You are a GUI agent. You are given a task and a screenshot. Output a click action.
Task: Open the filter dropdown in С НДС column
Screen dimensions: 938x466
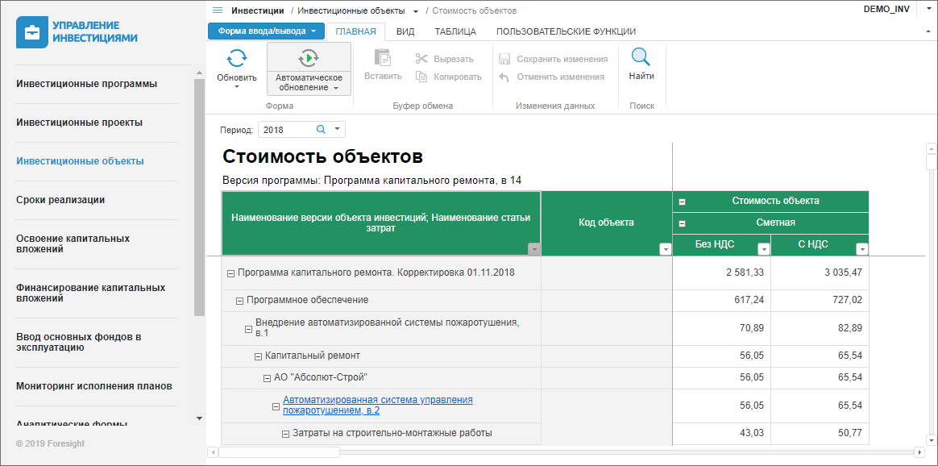click(861, 249)
